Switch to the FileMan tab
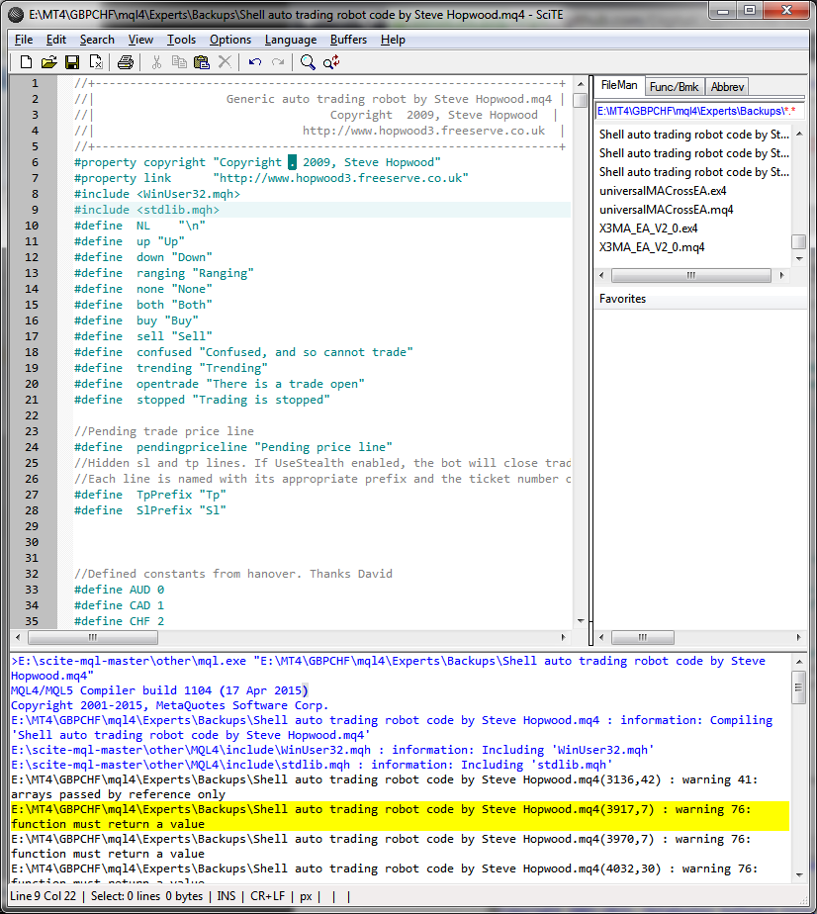 coord(619,85)
